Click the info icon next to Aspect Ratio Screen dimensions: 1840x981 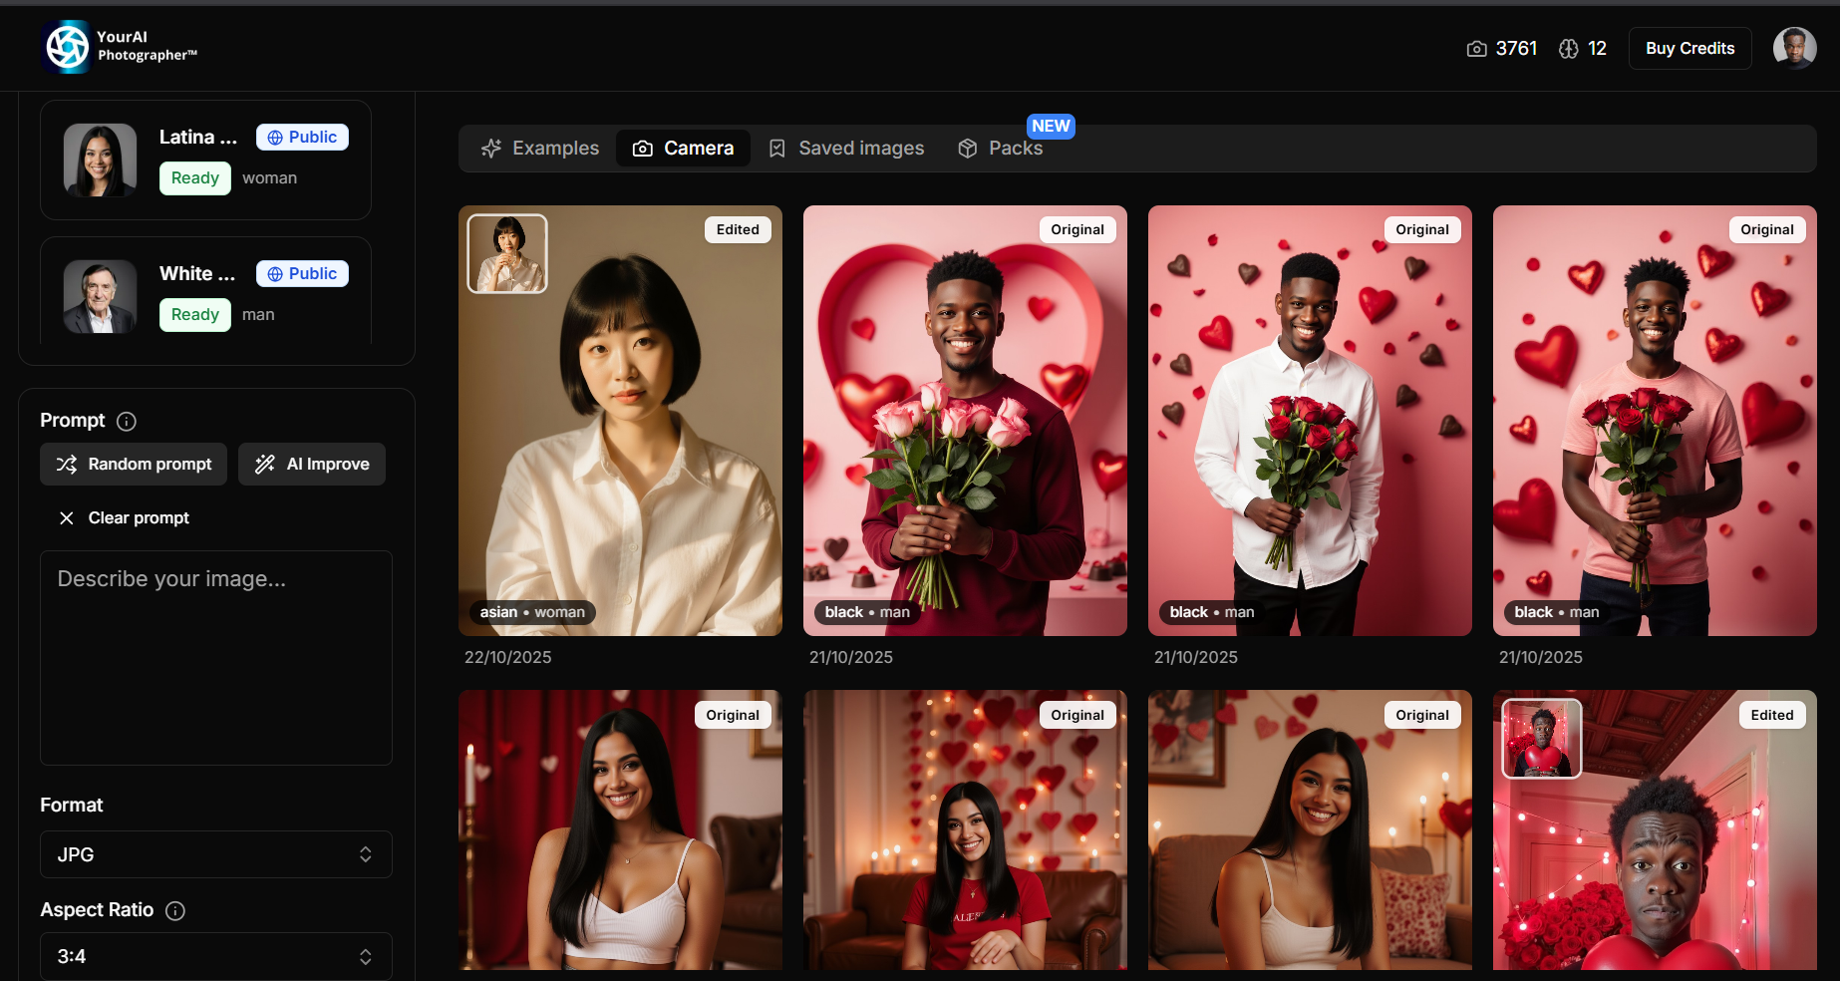[175, 910]
